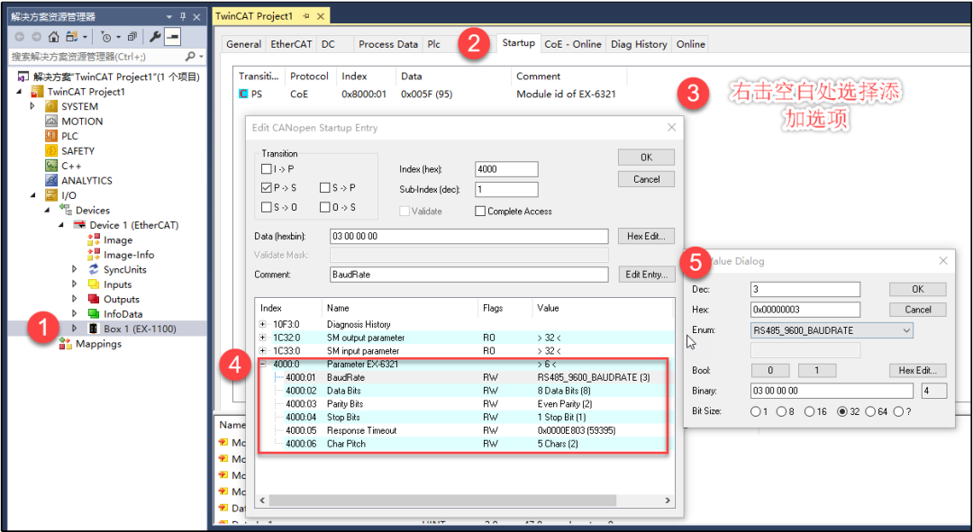This screenshot has height=532, width=973.
Task: Open the Diag History tab
Action: tap(639, 44)
